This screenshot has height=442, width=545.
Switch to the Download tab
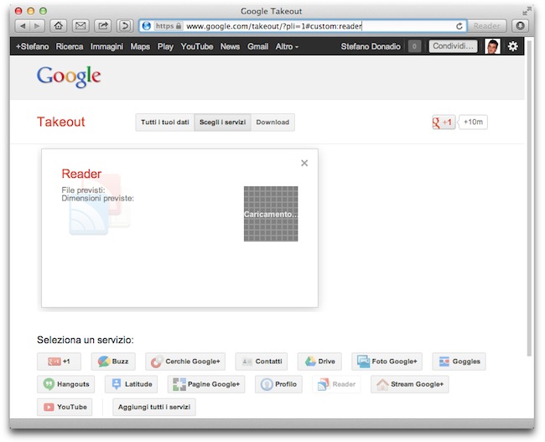coord(272,122)
